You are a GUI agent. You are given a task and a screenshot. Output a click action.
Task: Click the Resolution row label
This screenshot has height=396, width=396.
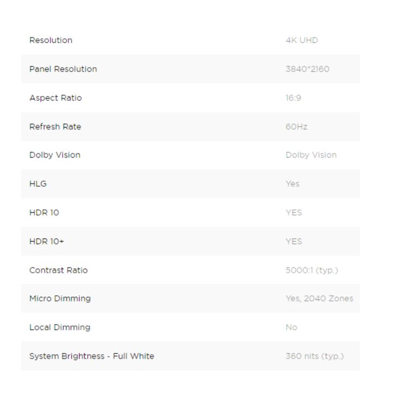[51, 40]
